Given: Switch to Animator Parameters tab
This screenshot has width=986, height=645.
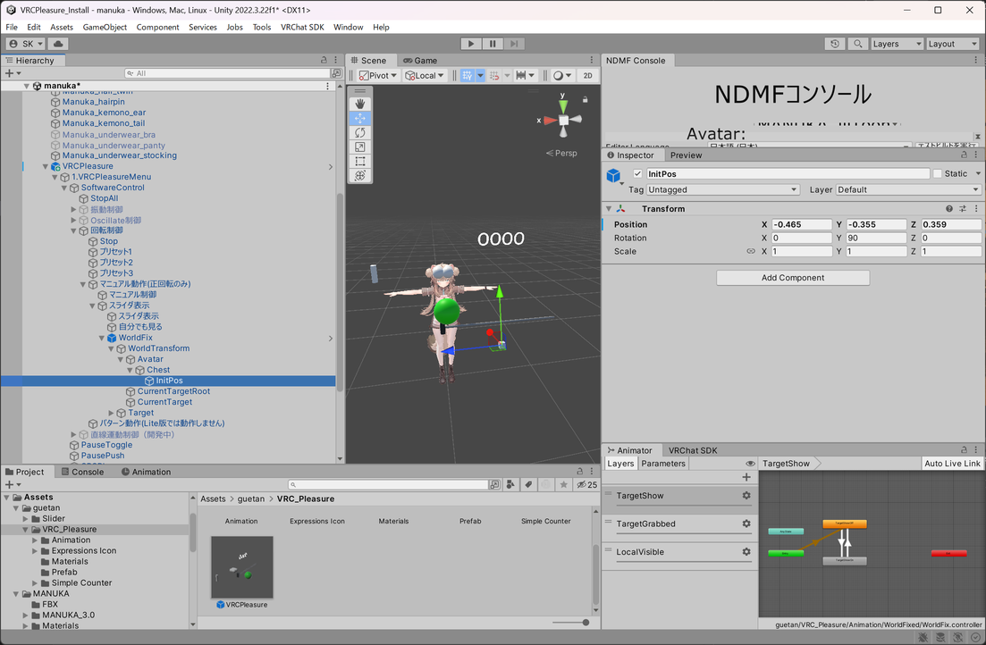Looking at the screenshot, I should [663, 464].
